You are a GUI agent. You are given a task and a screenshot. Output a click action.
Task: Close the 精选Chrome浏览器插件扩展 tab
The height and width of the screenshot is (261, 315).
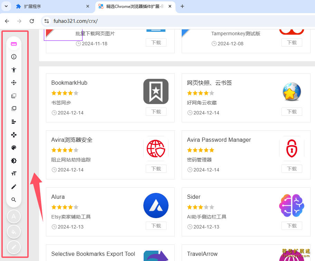tap(170, 7)
